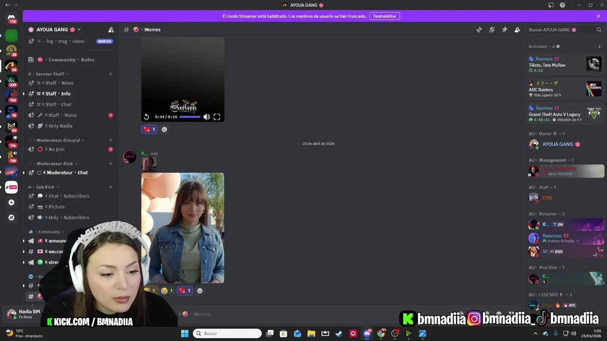Open Tiësto, Tate McRae activity card

point(565,64)
